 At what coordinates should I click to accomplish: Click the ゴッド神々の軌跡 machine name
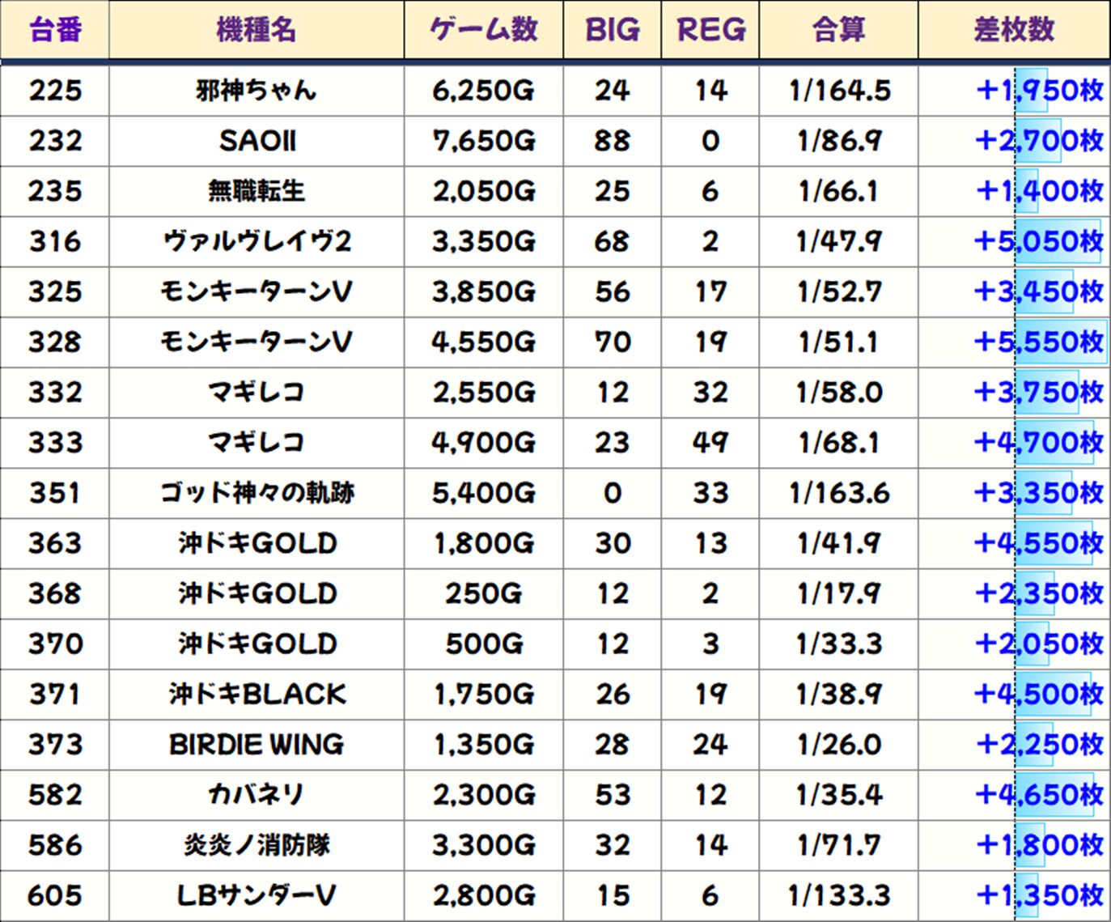point(257,493)
